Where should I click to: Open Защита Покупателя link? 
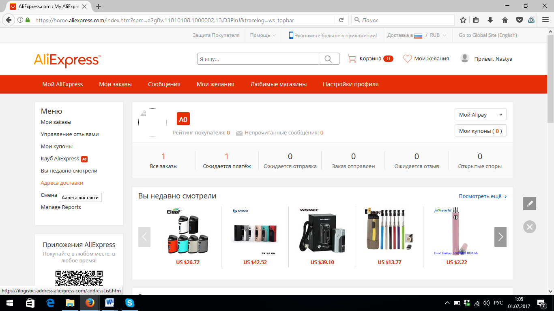[216, 35]
